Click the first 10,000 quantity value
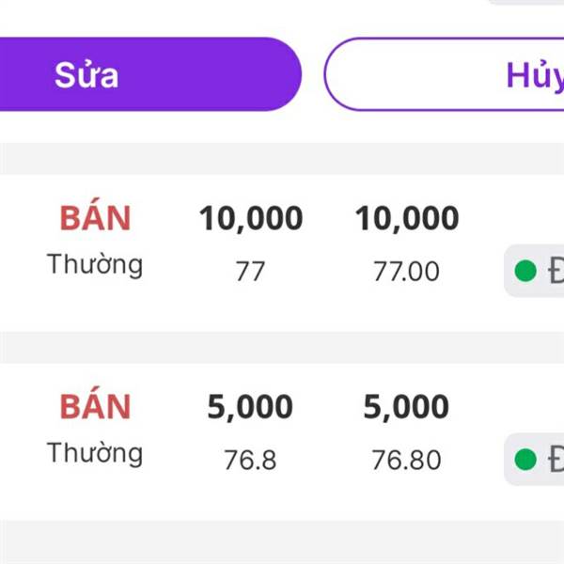564x564 pixels. (x=250, y=219)
